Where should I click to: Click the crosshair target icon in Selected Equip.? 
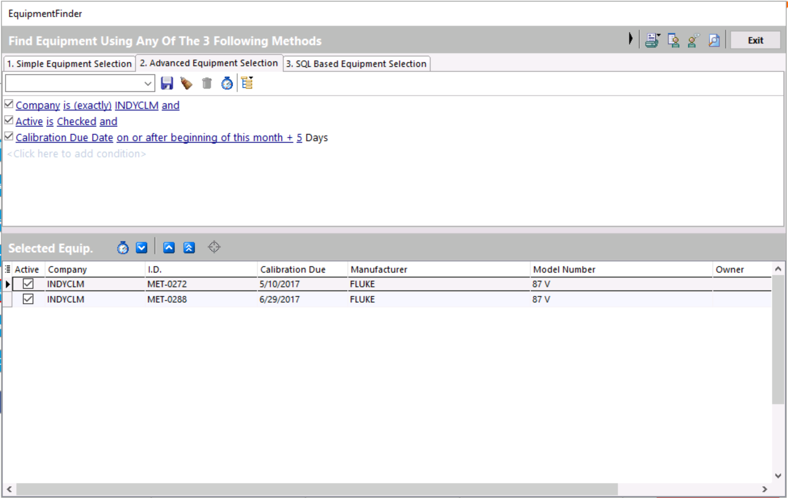(214, 247)
